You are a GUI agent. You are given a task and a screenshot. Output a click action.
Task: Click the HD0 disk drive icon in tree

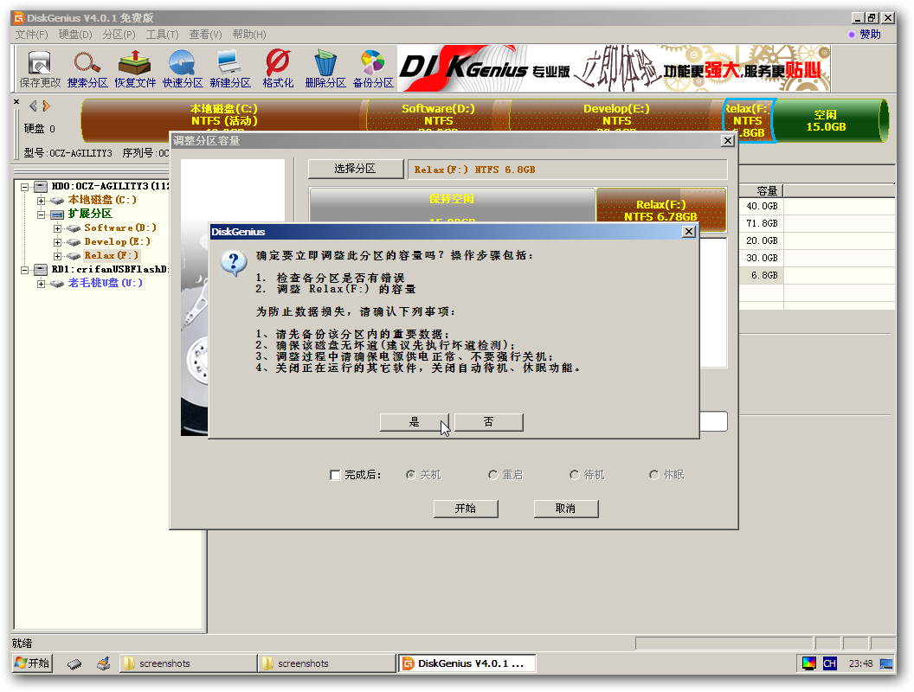tap(41, 186)
